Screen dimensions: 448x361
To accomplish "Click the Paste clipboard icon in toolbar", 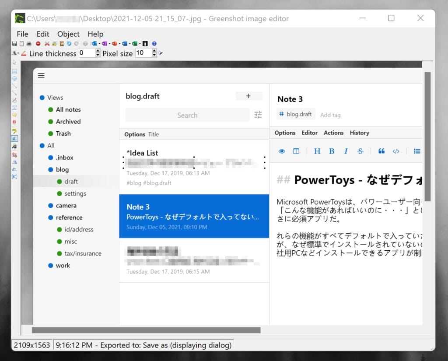I will (x=62, y=43).
